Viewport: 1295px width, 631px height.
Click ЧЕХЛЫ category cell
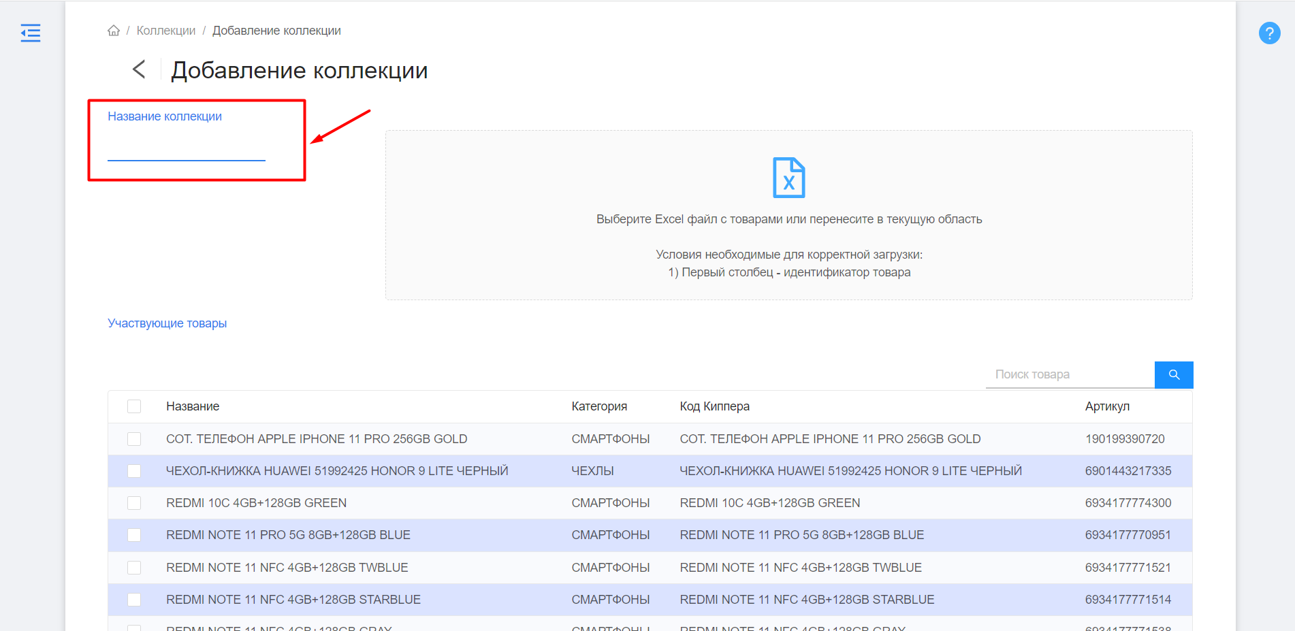coord(592,471)
